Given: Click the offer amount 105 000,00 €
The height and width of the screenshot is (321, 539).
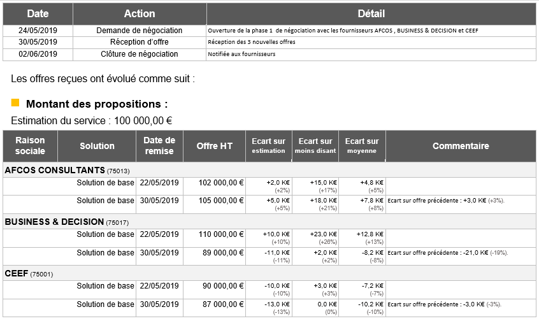Looking at the screenshot, I should pos(221,201).
